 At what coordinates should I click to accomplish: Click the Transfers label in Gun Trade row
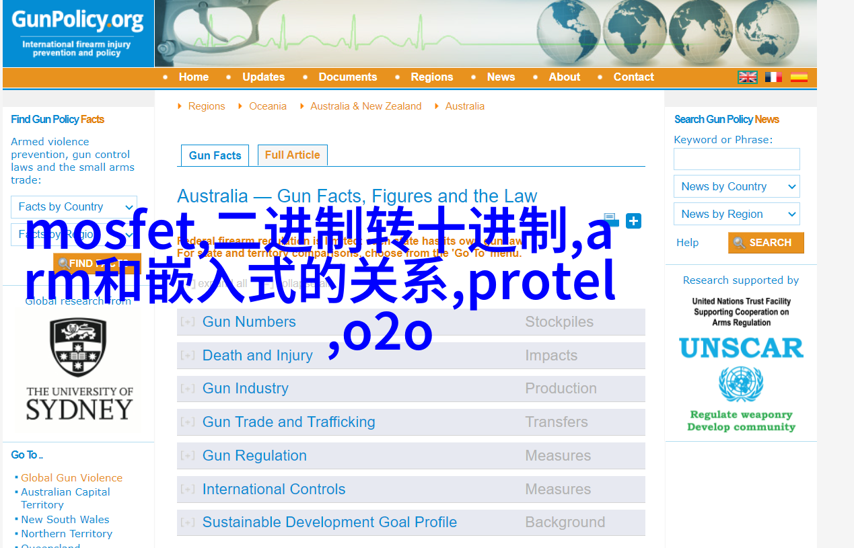pyautogui.click(x=557, y=422)
